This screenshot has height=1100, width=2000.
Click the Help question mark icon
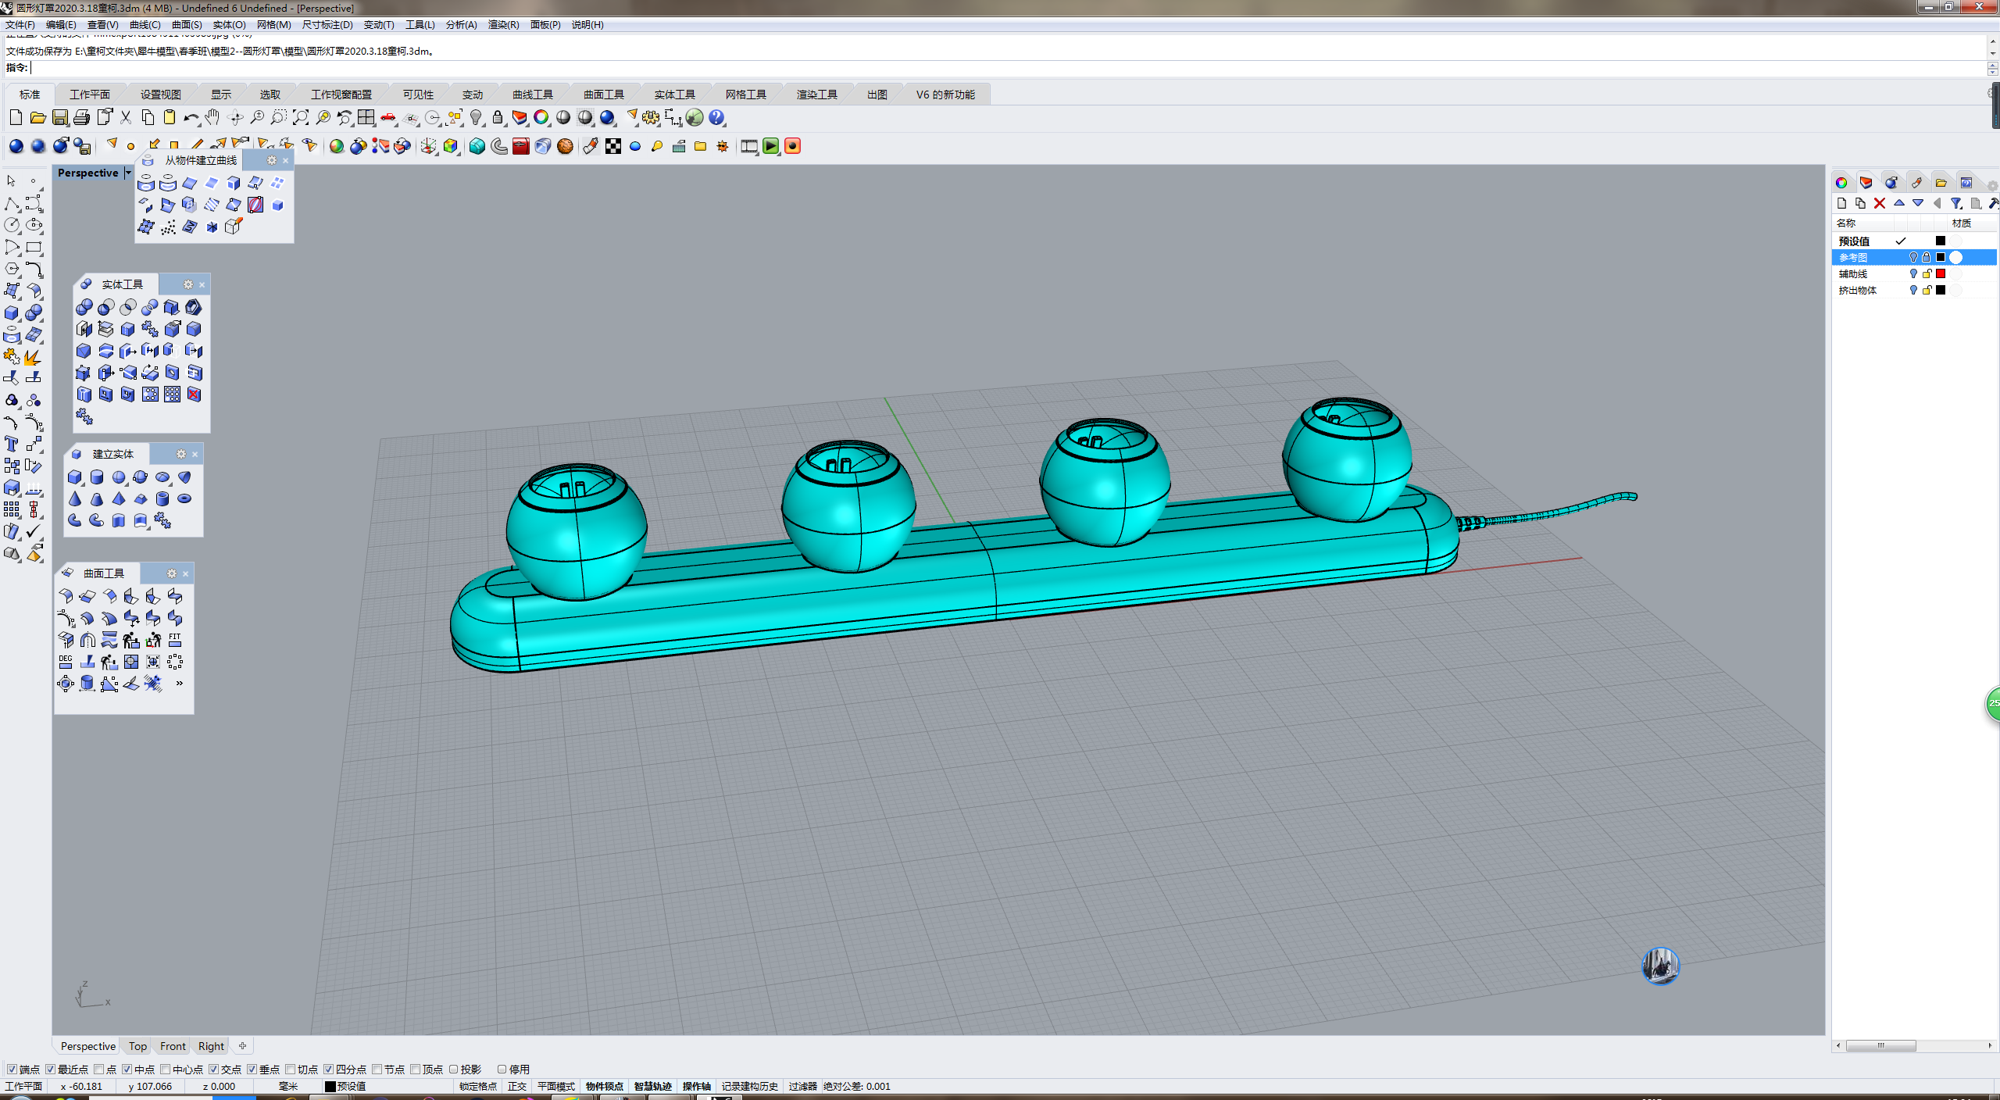[716, 118]
